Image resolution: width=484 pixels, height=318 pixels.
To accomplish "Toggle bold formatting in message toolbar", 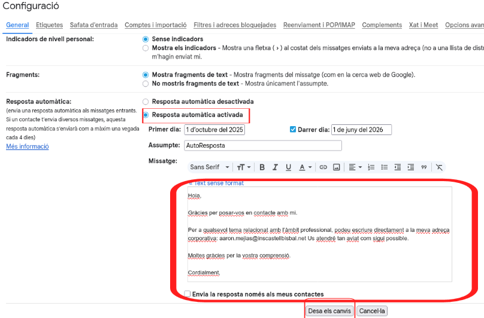I will 261,167.
